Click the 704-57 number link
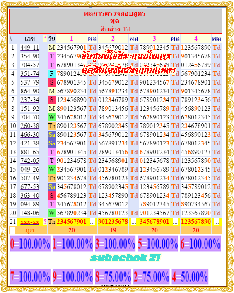This screenshot has width=234, height=293. click(30, 65)
